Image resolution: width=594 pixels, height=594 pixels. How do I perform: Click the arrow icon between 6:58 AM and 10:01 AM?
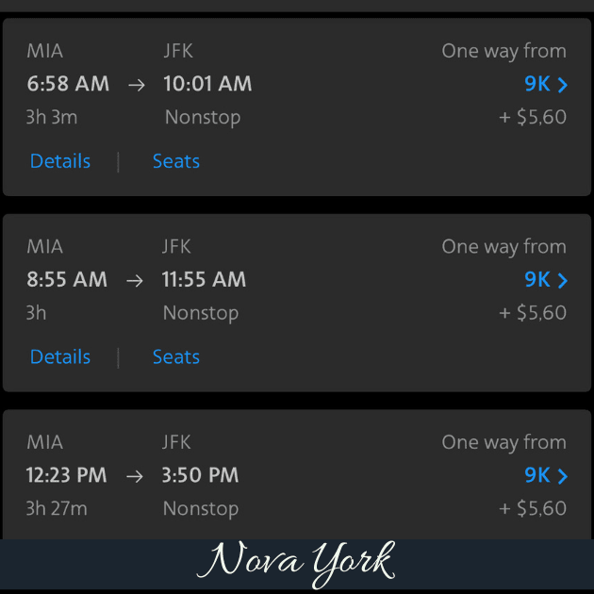[x=137, y=85]
